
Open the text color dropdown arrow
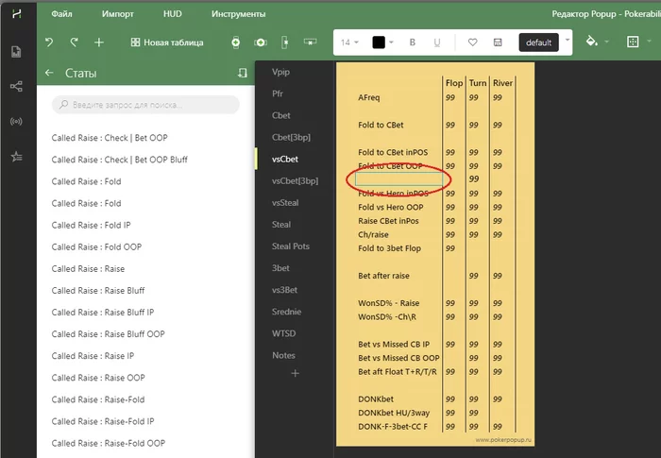[391, 42]
